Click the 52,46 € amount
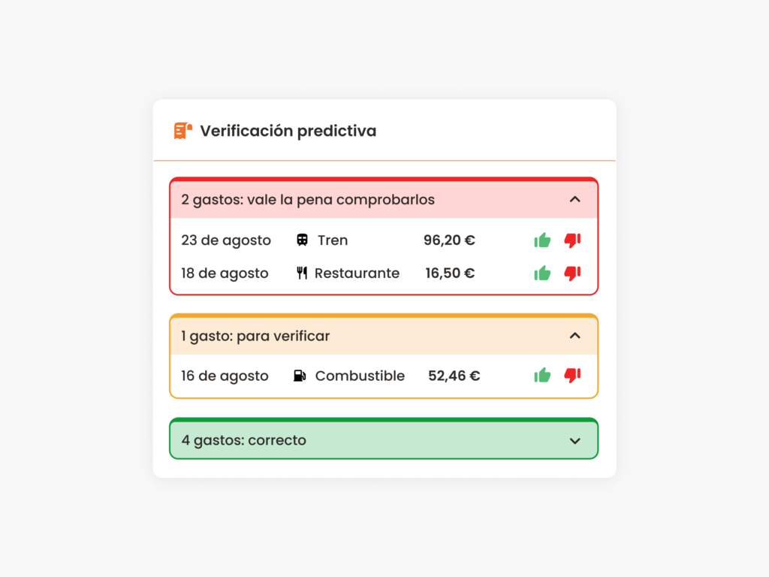769x577 pixels. point(454,376)
